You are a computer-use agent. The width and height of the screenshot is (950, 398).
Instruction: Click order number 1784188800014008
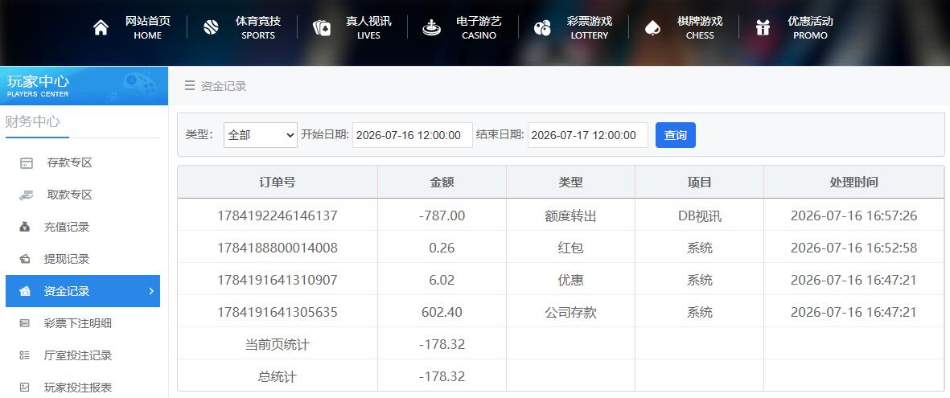pos(278,248)
